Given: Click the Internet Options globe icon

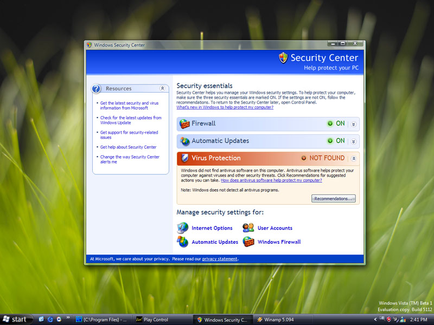Looking at the screenshot, I should 182,228.
